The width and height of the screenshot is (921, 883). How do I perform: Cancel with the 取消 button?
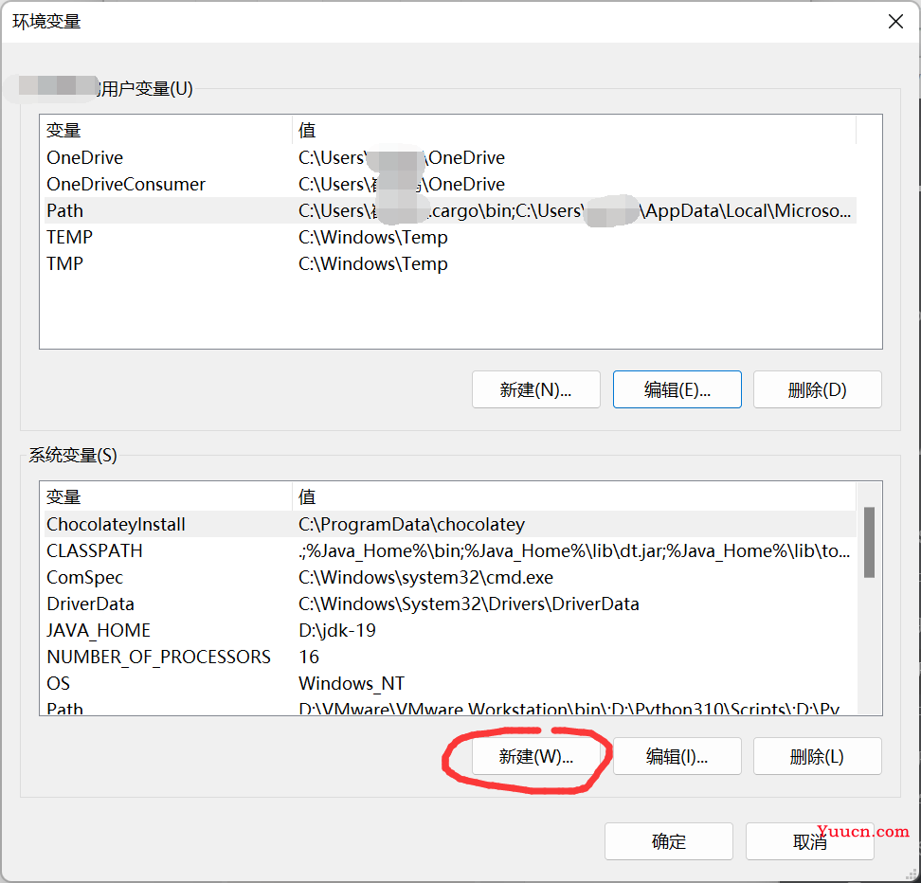tap(809, 841)
